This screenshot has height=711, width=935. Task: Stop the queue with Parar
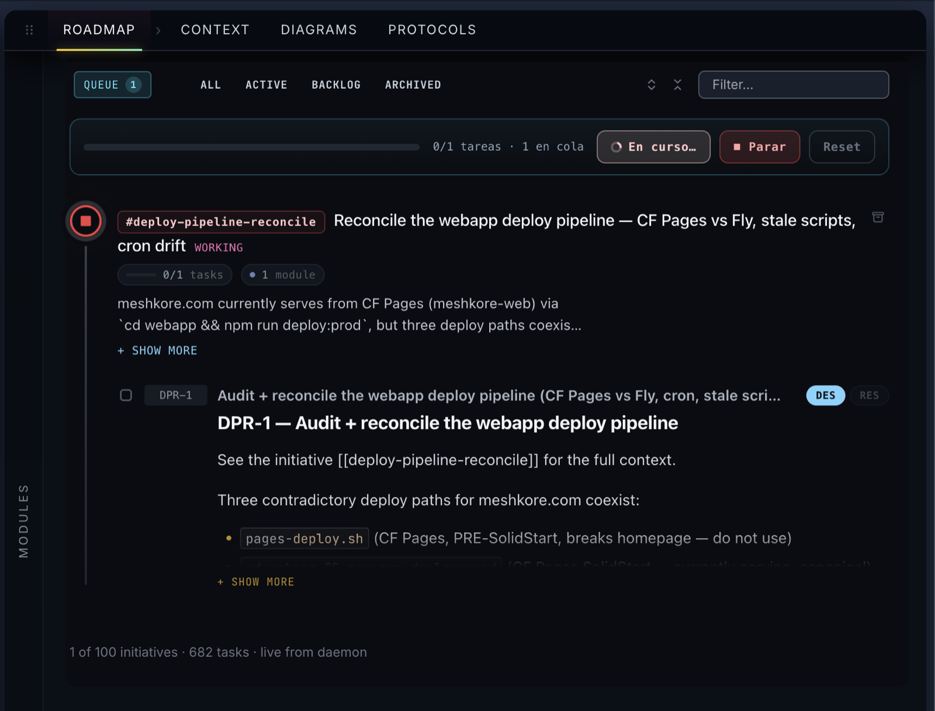point(760,147)
